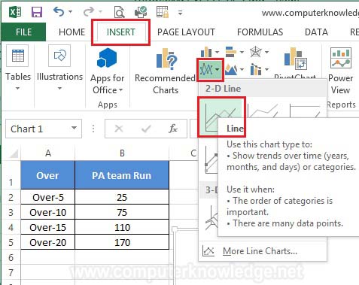Pick the 100% Stacked Line thumbnail
359x285 pixels.
point(306,111)
